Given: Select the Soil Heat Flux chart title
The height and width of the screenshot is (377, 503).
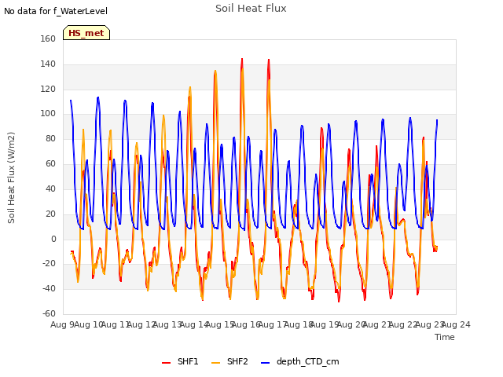Looking at the screenshot, I should (251, 9).
